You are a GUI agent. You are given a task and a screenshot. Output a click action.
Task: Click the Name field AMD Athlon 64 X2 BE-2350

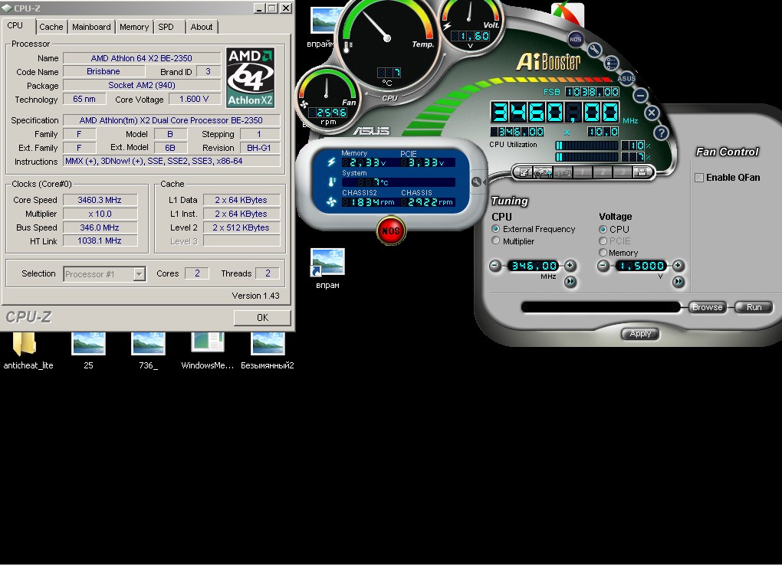click(142, 57)
